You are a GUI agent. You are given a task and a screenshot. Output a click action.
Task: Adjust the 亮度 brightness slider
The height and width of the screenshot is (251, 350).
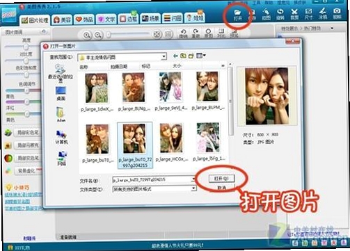(26, 47)
